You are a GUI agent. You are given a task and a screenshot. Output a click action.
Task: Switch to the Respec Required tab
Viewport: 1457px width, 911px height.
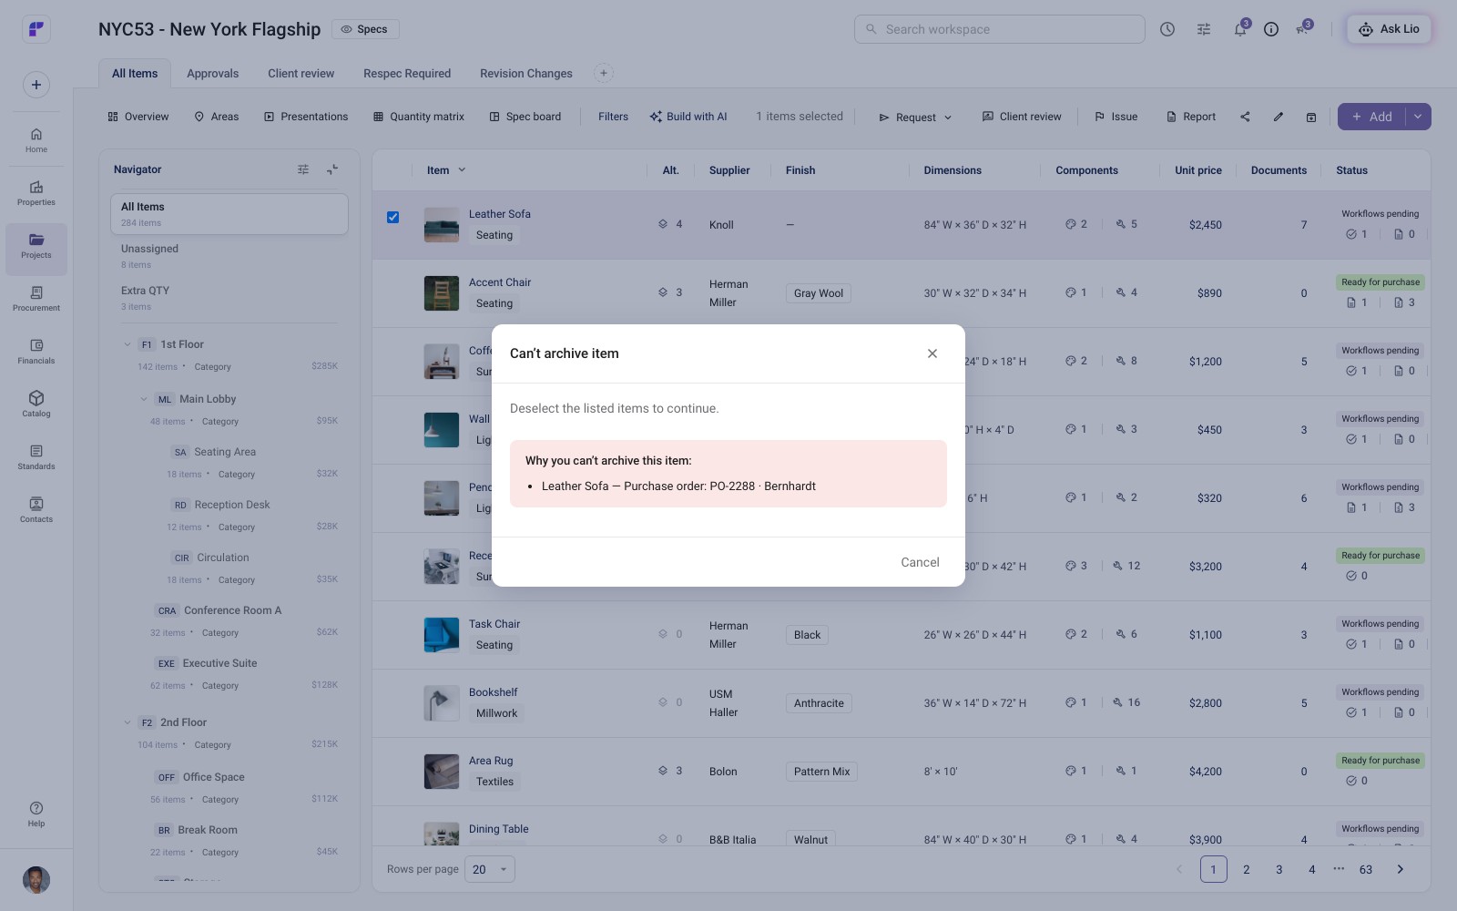407,74
